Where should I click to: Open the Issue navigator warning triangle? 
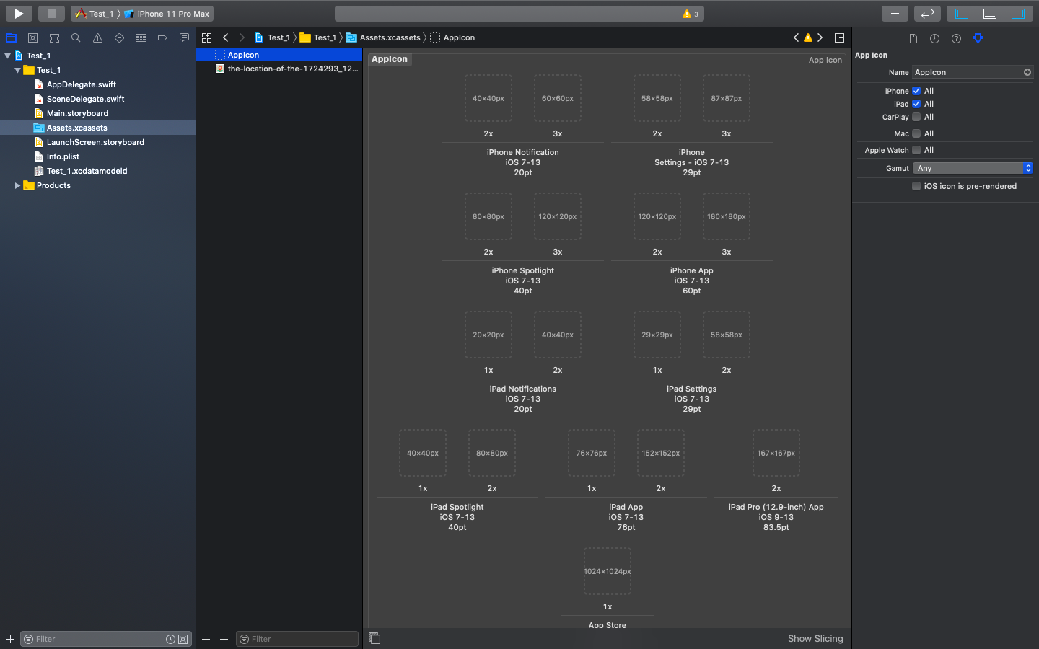[97, 37]
